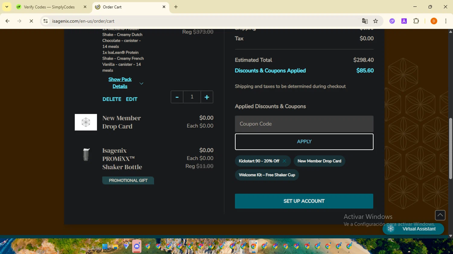Delete the pack from the cart
Viewport: 453px width, 254px height.
click(112, 99)
